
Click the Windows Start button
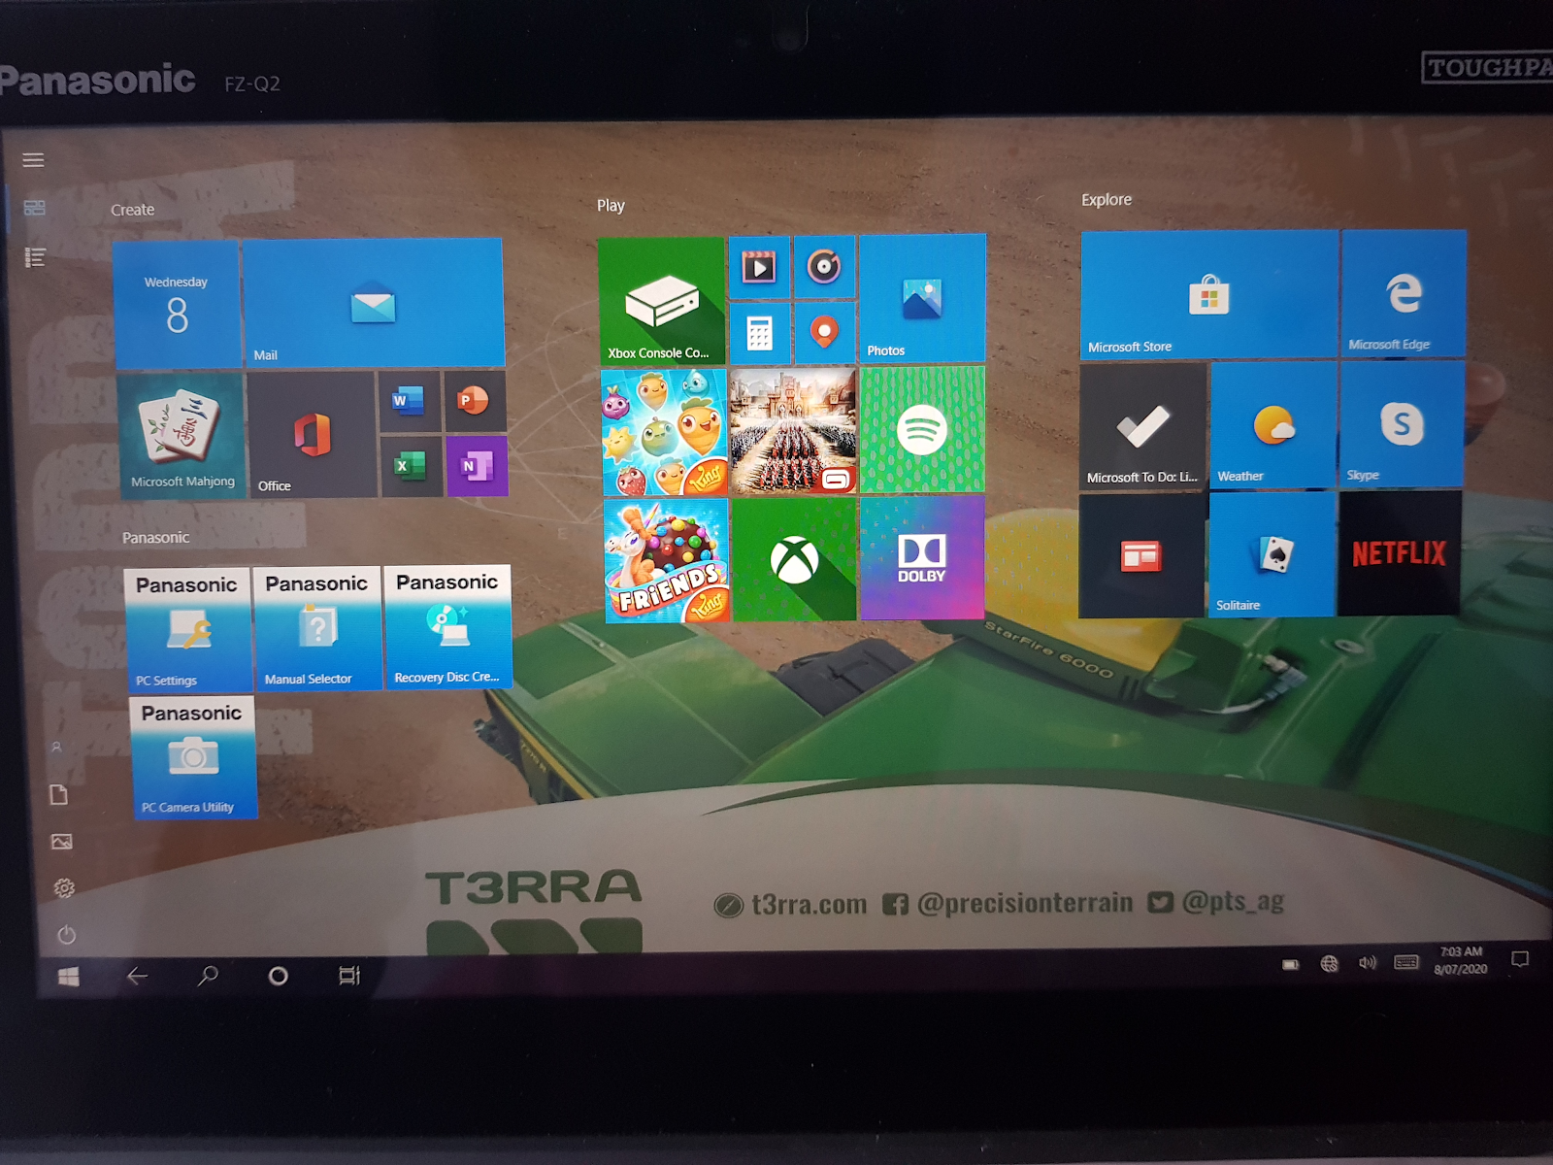[69, 977]
